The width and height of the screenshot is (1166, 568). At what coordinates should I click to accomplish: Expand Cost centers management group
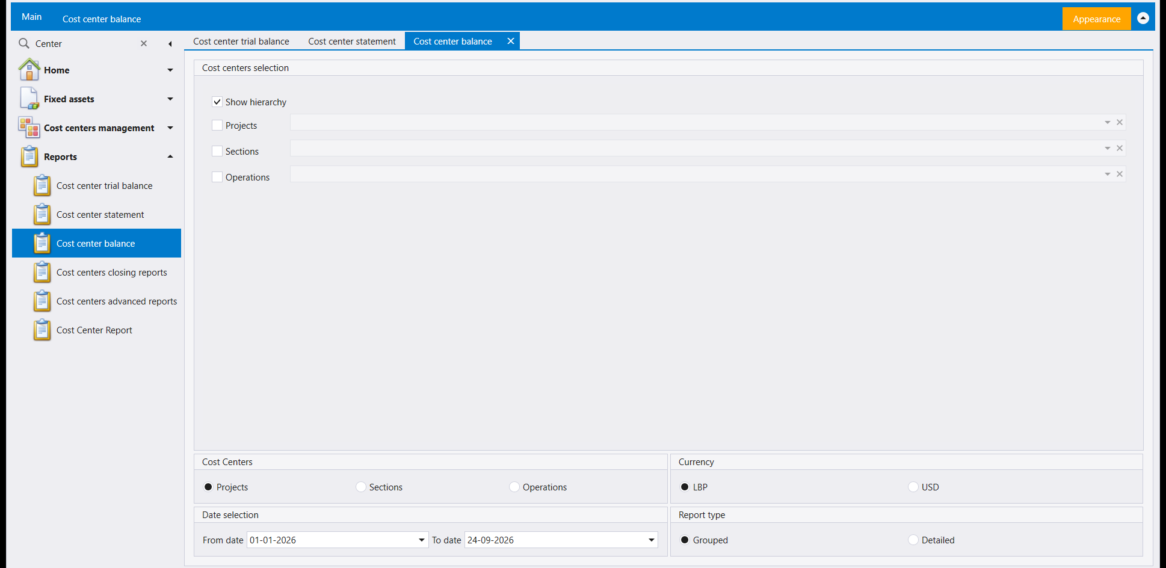coord(170,128)
